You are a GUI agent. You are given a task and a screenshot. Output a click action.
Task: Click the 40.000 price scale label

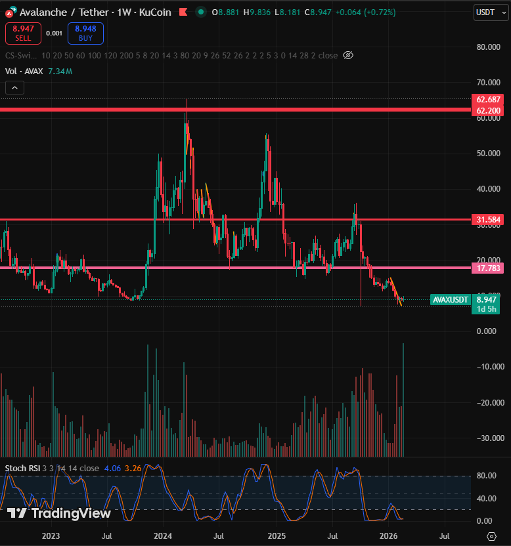pyautogui.click(x=489, y=189)
